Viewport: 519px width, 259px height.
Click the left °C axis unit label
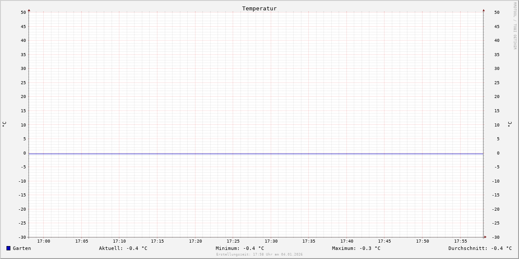pyautogui.click(x=4, y=124)
